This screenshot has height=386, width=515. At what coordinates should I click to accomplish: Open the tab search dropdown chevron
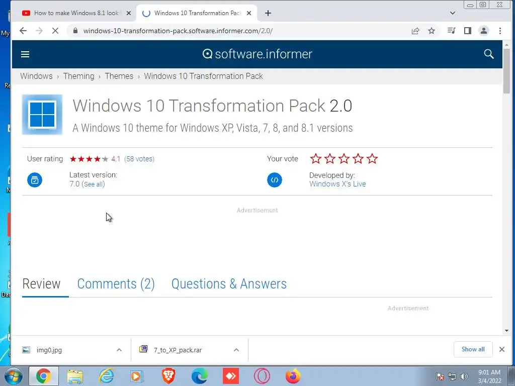click(x=453, y=13)
